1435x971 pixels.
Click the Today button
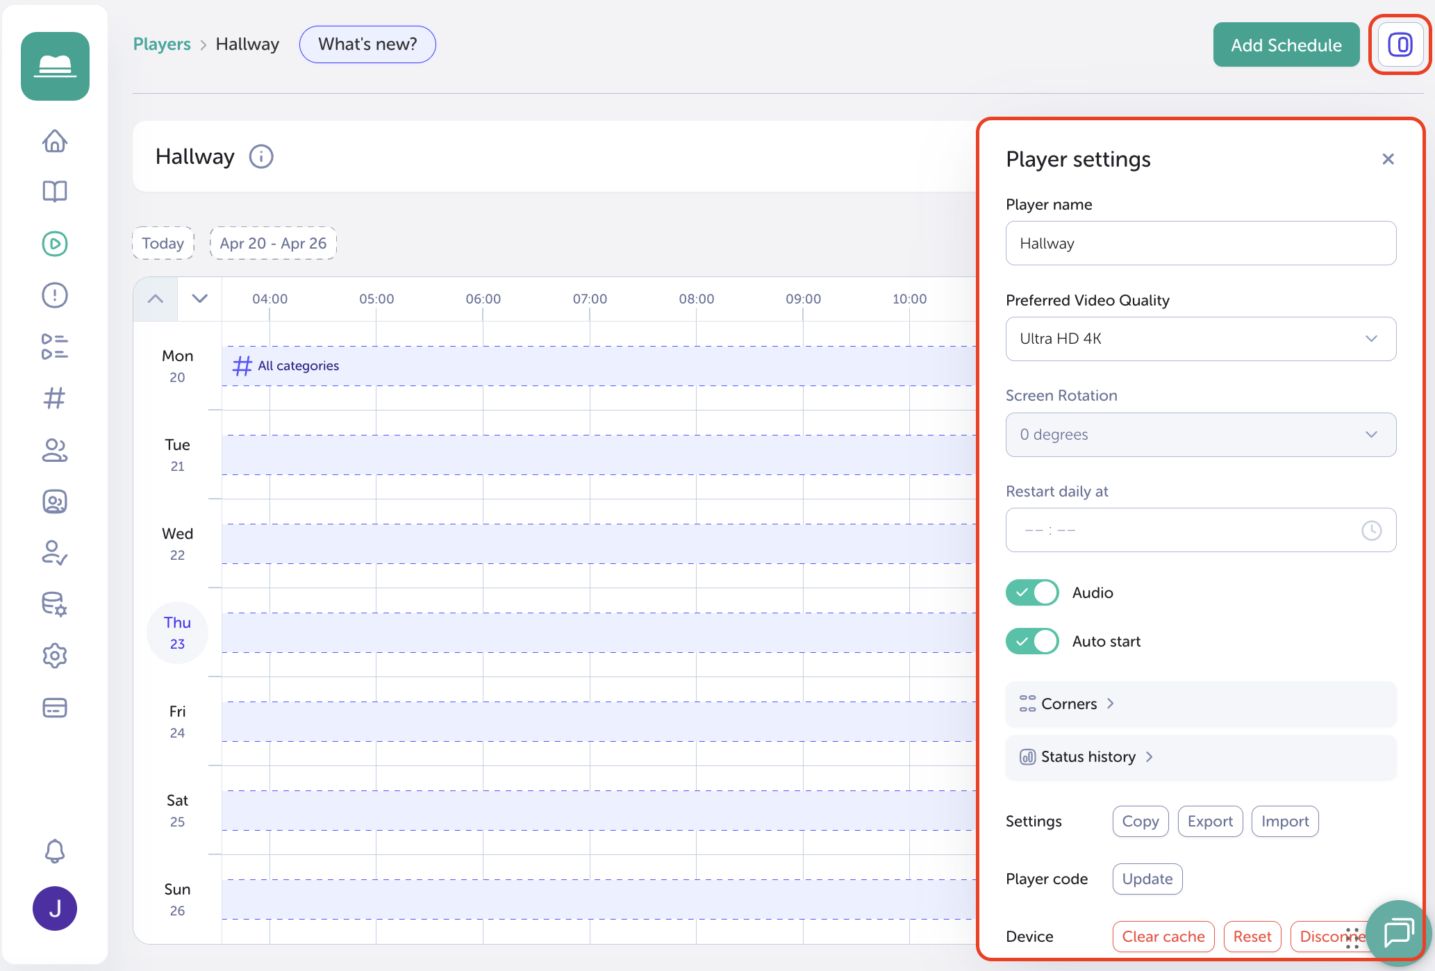pos(163,243)
